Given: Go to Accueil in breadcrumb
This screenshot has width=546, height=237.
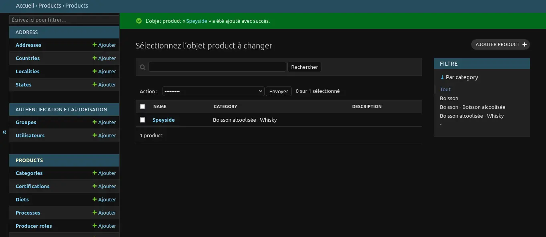Looking at the screenshot, I should point(25,6).
